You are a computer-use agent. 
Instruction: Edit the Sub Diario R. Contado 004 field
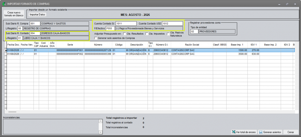35,33
